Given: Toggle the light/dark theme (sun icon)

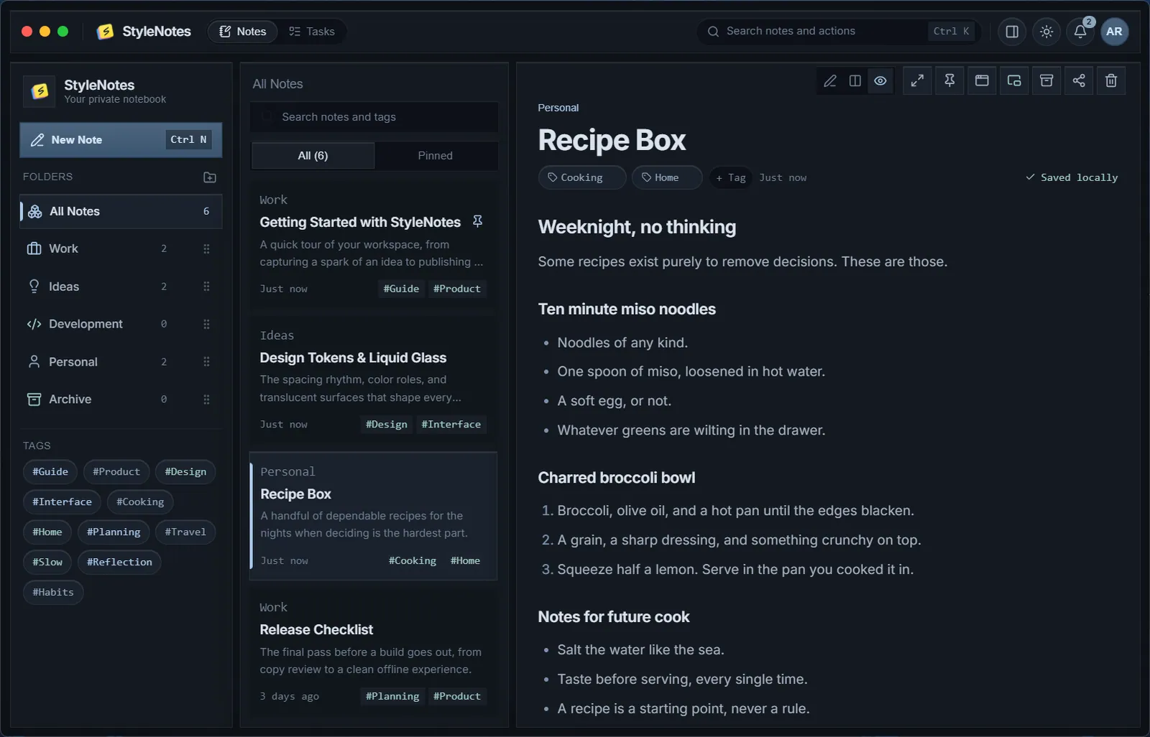Looking at the screenshot, I should tap(1046, 32).
